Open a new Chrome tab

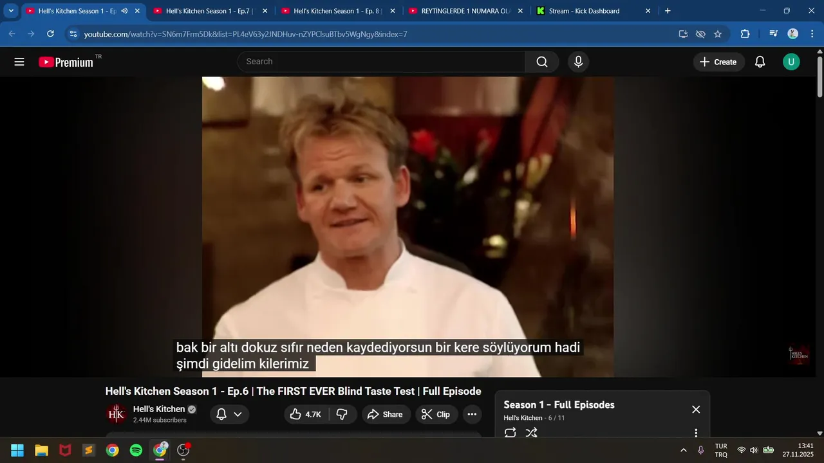coord(668,11)
